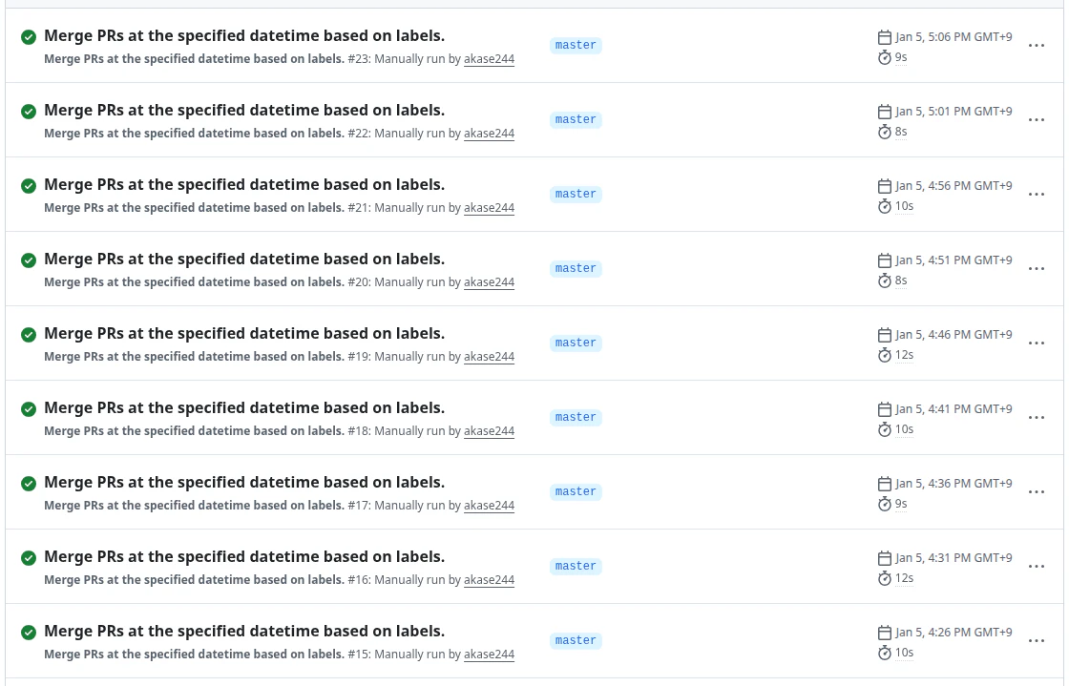This screenshot has height=686, width=1069.
Task: Show more options for run #18
Action: [x=1037, y=418]
